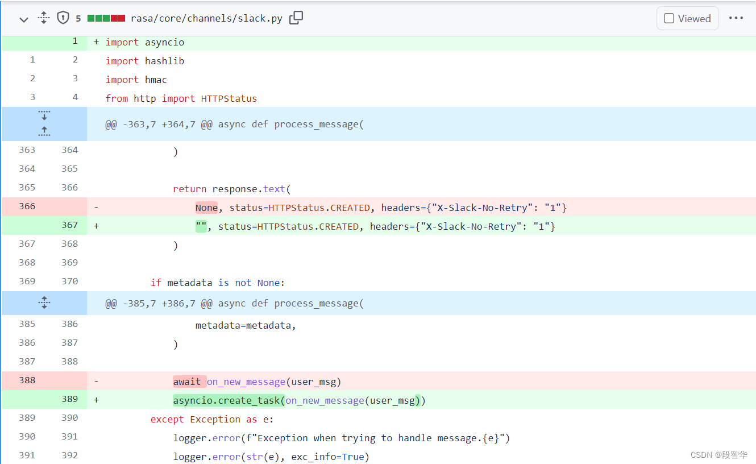
Task: Collapse the slack.py file diff chevron
Action: point(24,19)
